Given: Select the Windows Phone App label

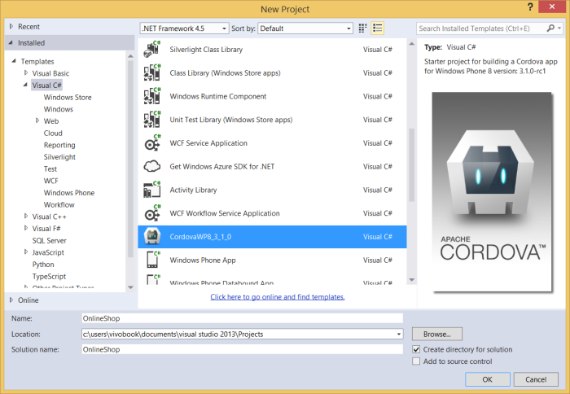Looking at the screenshot, I should 203,260.
